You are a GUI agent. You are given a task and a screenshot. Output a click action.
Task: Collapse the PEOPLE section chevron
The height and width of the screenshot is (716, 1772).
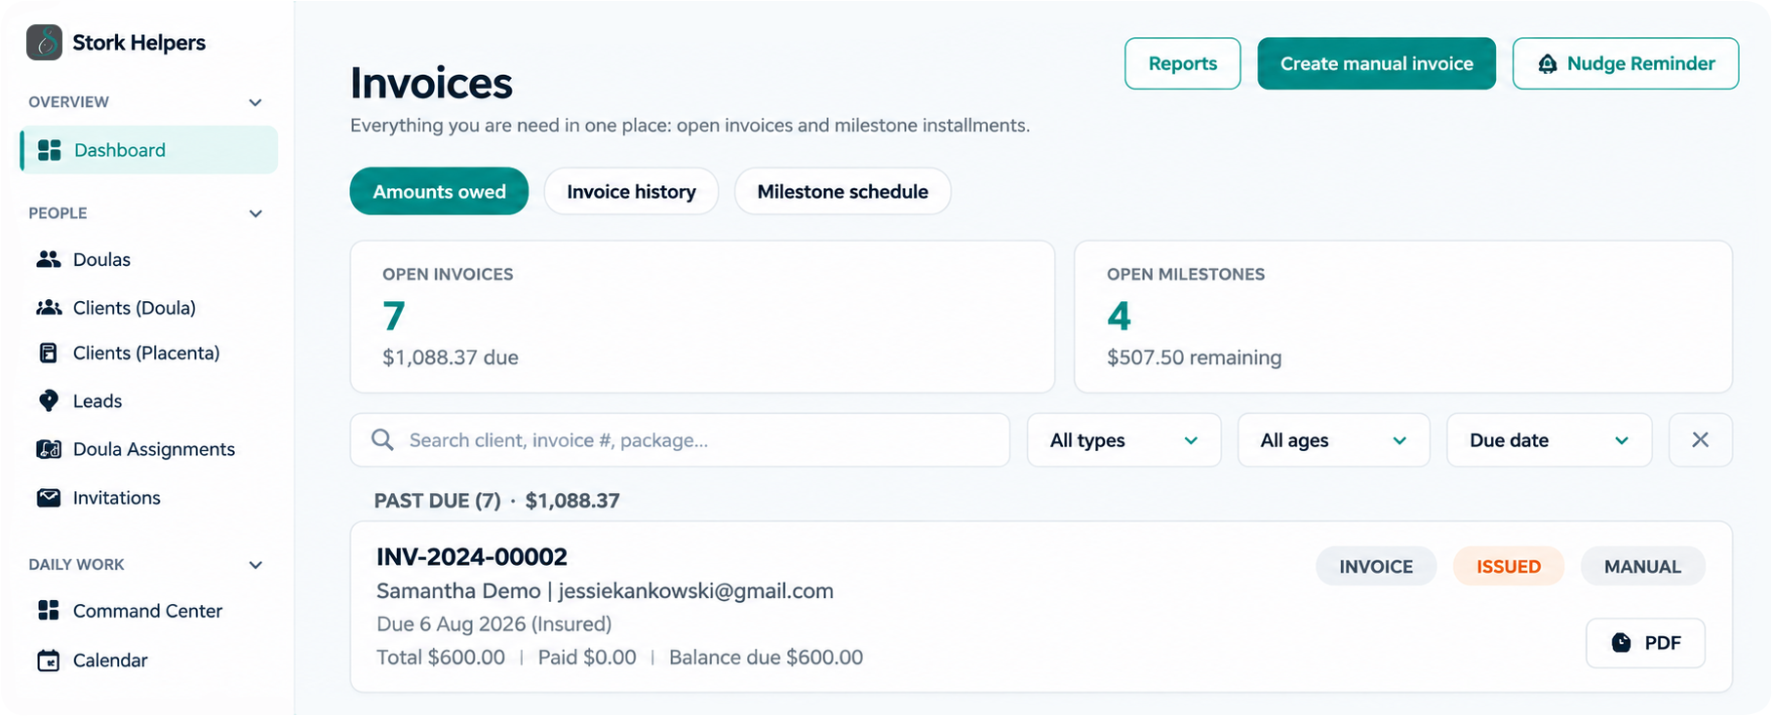pyautogui.click(x=256, y=213)
